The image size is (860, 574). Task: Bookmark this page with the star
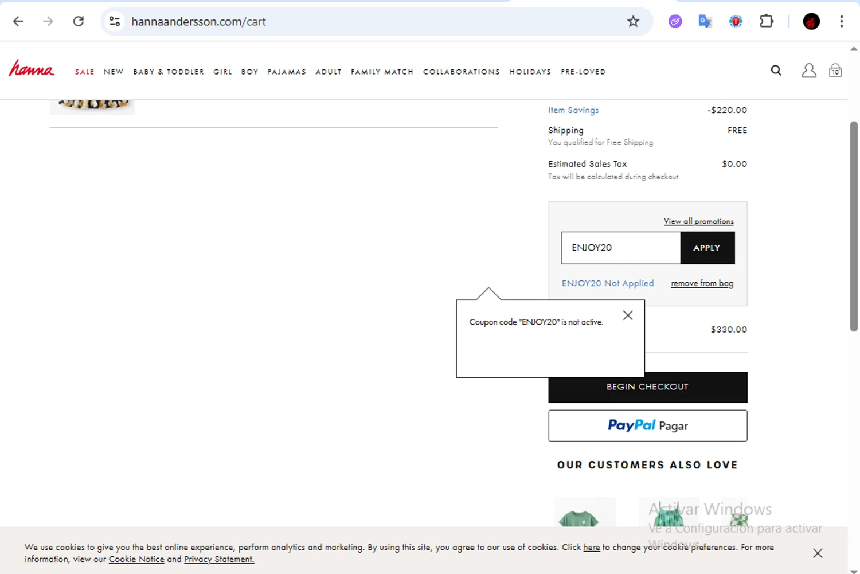[633, 21]
